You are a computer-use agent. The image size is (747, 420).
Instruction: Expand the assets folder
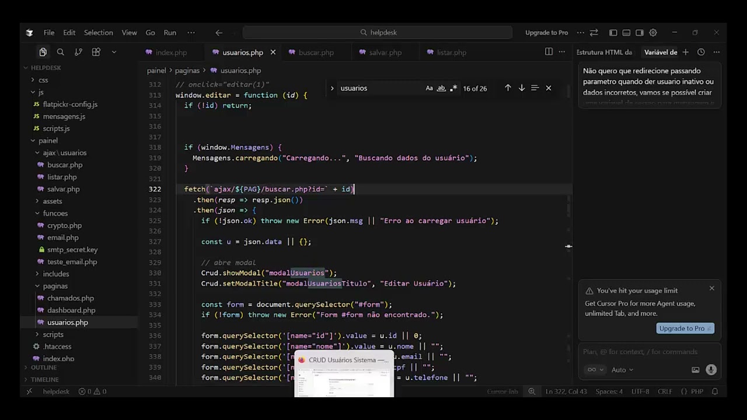coord(52,201)
